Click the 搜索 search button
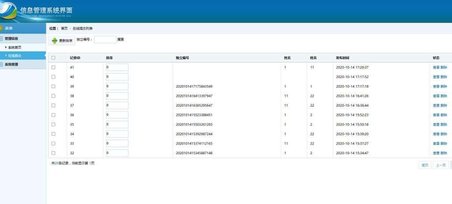Image resolution: width=452 pixels, height=204 pixels. (x=121, y=39)
